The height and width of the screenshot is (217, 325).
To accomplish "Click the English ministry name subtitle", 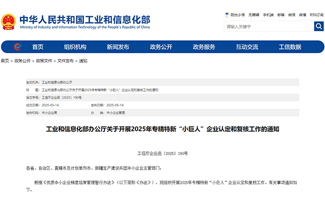I will (x=85, y=27).
